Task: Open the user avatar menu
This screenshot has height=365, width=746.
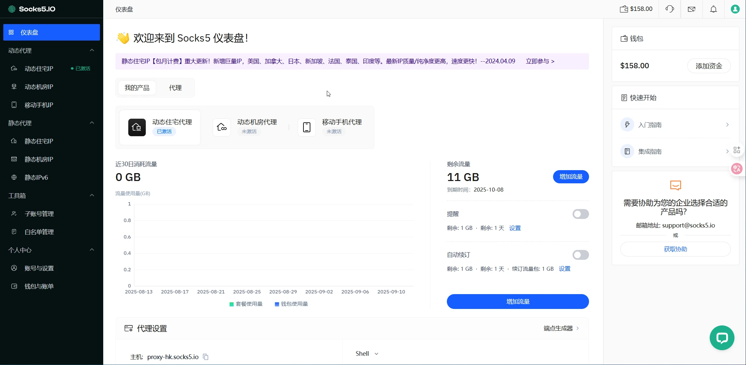Action: (735, 9)
